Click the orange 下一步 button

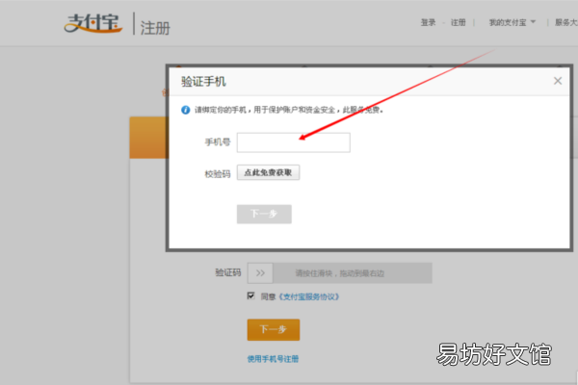pyautogui.click(x=274, y=329)
